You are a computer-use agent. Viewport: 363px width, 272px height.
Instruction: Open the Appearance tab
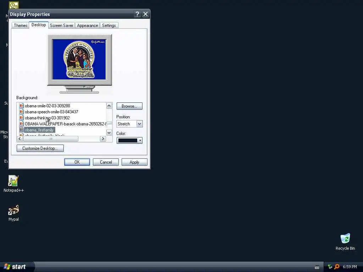(88, 25)
